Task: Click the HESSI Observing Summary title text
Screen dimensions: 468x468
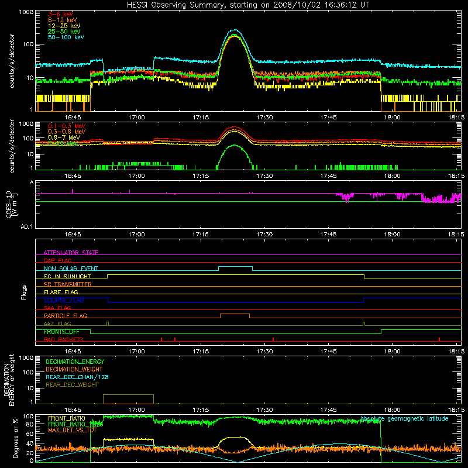Action: [248, 5]
